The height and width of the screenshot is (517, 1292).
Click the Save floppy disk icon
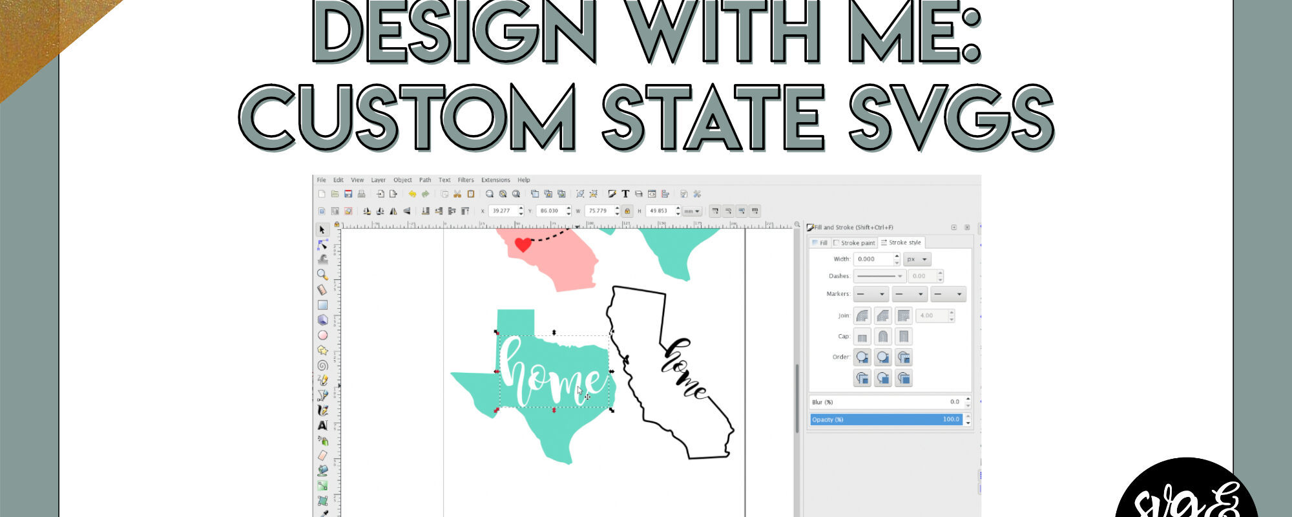[348, 194]
